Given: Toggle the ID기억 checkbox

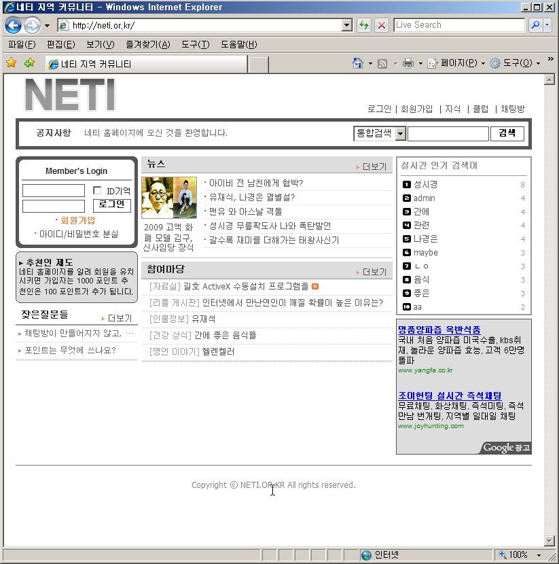Looking at the screenshot, I should 97,190.
